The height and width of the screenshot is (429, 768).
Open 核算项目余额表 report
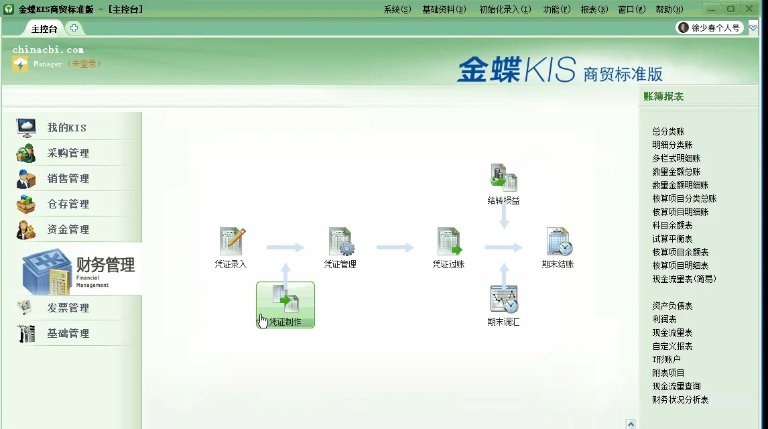coord(680,252)
